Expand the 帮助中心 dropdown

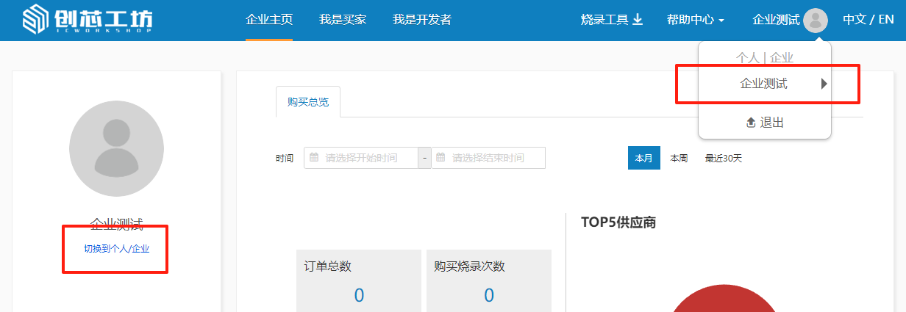click(696, 20)
